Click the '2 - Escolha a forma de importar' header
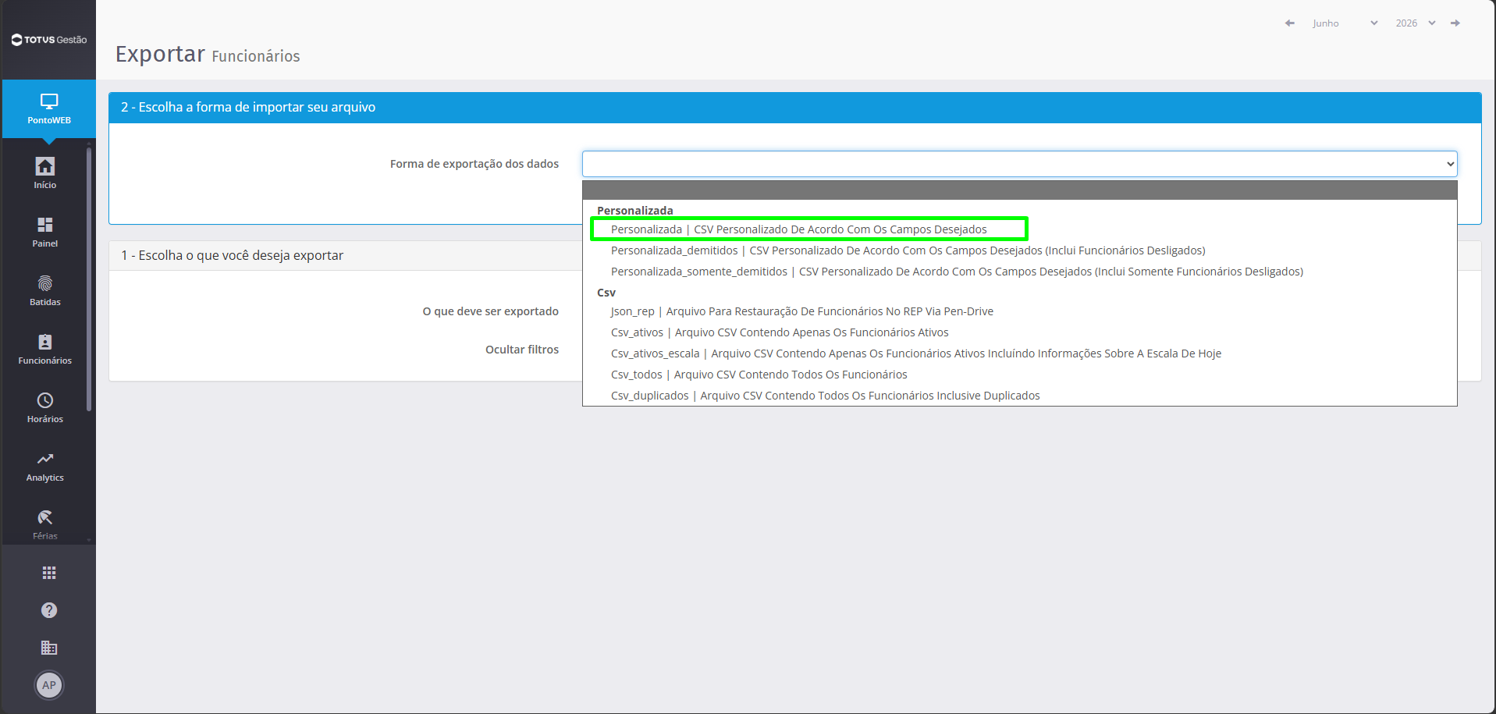The width and height of the screenshot is (1496, 714). 248,107
